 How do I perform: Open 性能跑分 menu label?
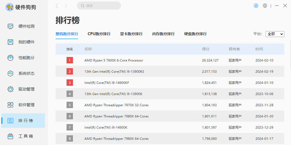coord(26,58)
